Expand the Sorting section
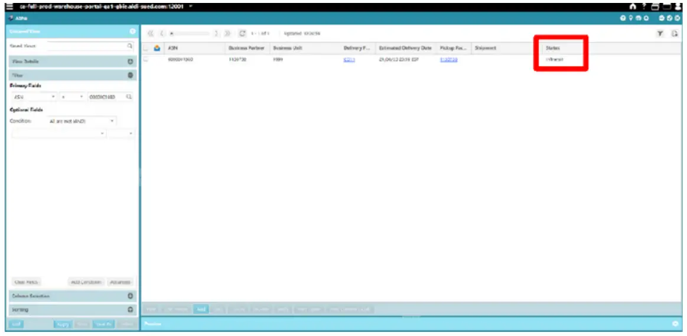The image size is (687, 336). point(130,309)
